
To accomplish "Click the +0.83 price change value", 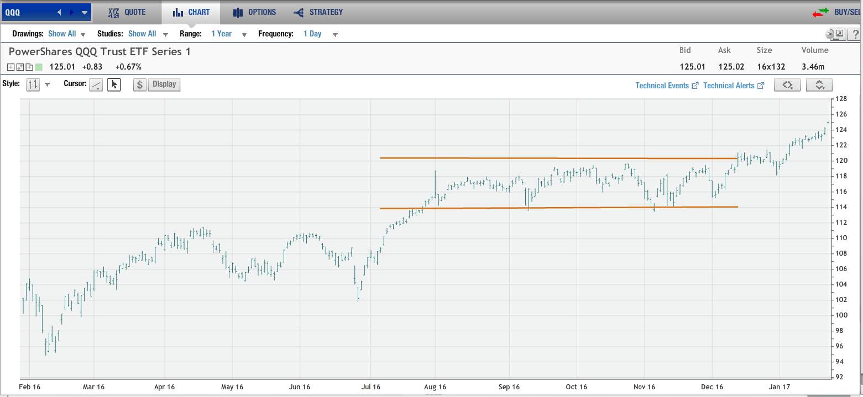I will pyautogui.click(x=92, y=67).
